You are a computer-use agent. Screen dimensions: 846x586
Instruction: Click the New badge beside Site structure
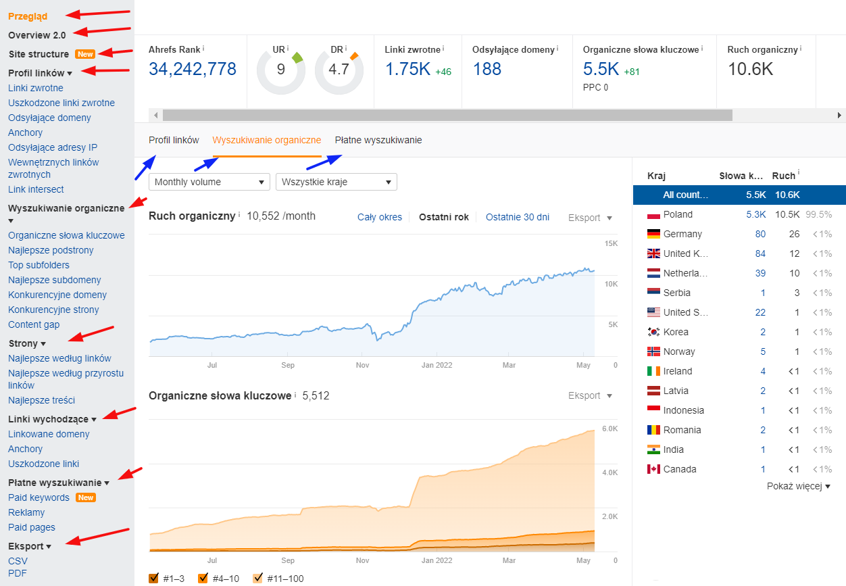pos(85,54)
